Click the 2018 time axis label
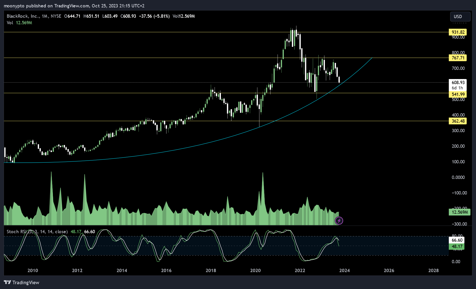Image resolution: width=476 pixels, height=289 pixels. click(x=211, y=271)
